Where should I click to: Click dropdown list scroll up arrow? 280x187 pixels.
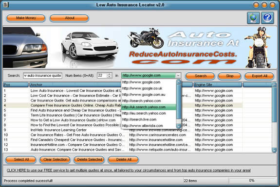click(x=179, y=82)
